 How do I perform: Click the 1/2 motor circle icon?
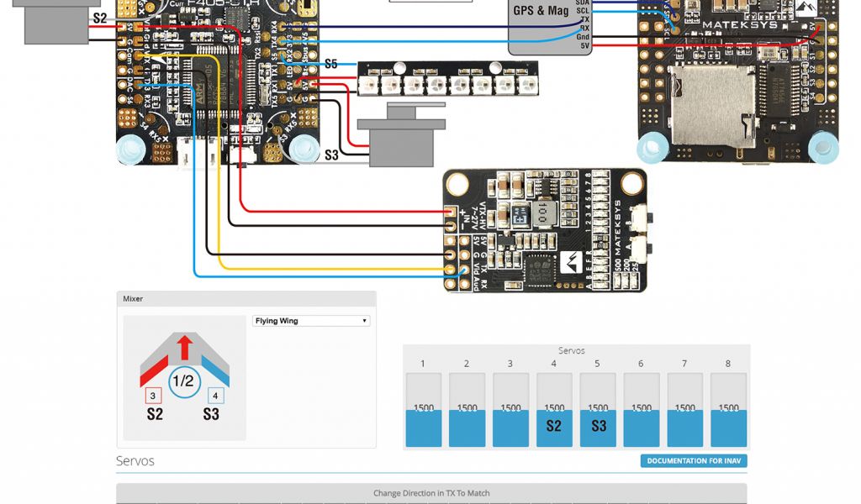coord(183,381)
